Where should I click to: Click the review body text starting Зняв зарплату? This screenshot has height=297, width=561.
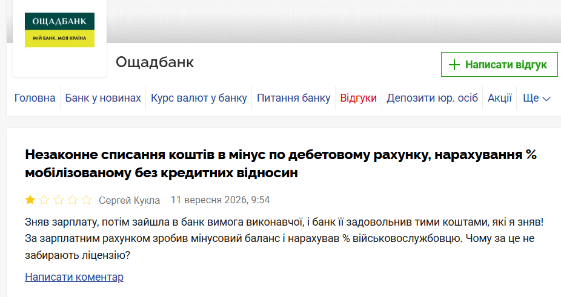[284, 238]
